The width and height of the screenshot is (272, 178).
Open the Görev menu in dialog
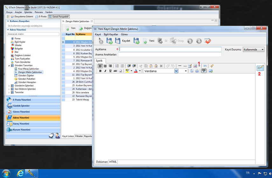pyautogui.click(x=124, y=34)
